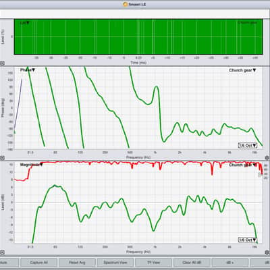Open the gear settings below the Magnitude plot
Screen dimensions: 270x270
267,252
